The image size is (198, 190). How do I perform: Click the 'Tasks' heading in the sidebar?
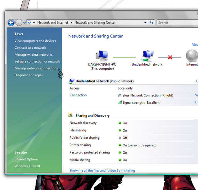pyautogui.click(x=19, y=34)
